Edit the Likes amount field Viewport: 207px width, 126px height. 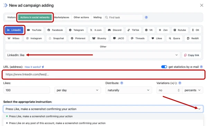27,90
